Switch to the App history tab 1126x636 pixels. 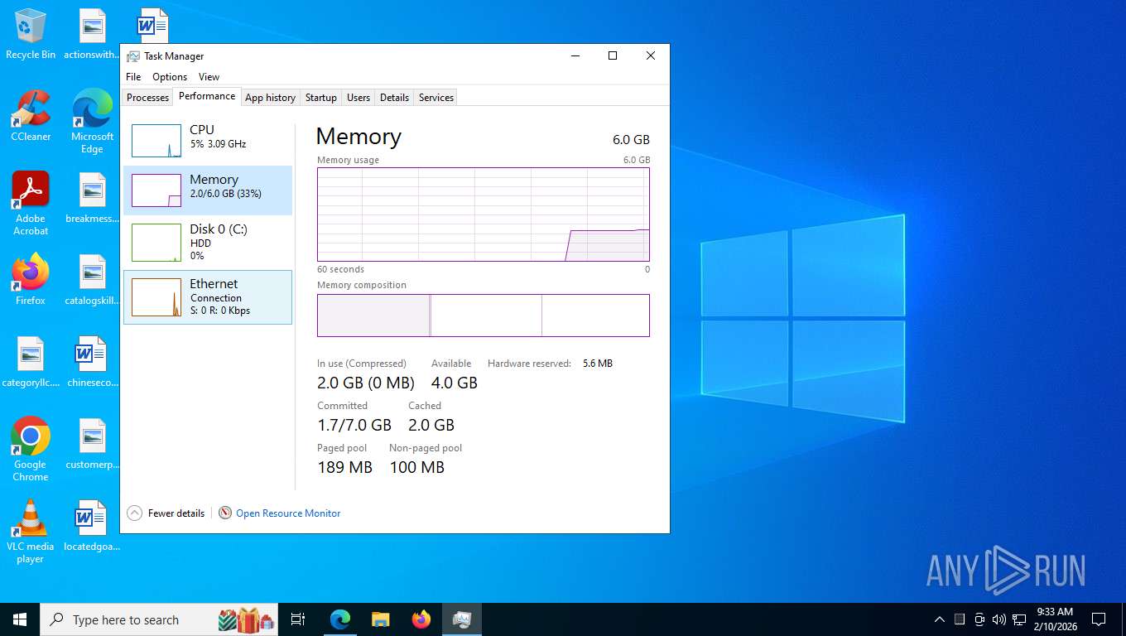270,98
